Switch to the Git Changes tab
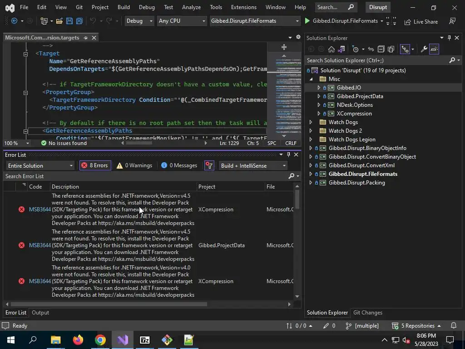 (x=368, y=313)
